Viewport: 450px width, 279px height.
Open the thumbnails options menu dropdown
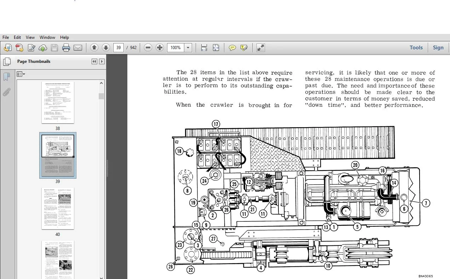coord(21,74)
